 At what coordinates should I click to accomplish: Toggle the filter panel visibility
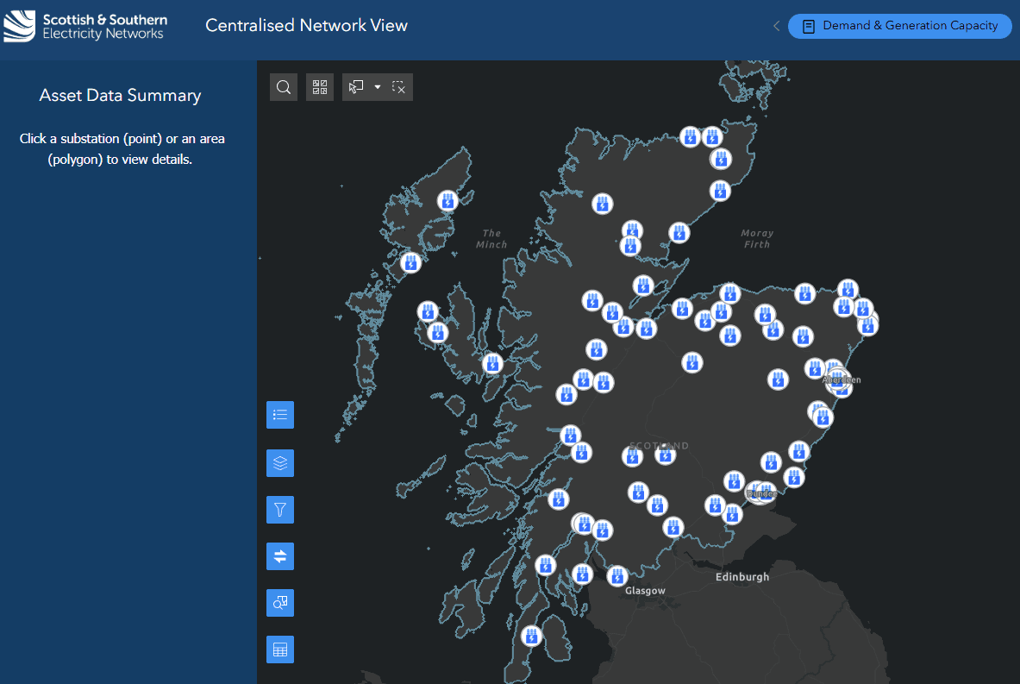(x=279, y=510)
